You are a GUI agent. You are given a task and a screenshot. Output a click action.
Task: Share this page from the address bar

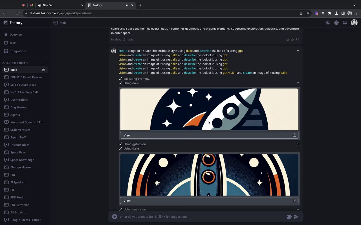[x=301, y=13]
